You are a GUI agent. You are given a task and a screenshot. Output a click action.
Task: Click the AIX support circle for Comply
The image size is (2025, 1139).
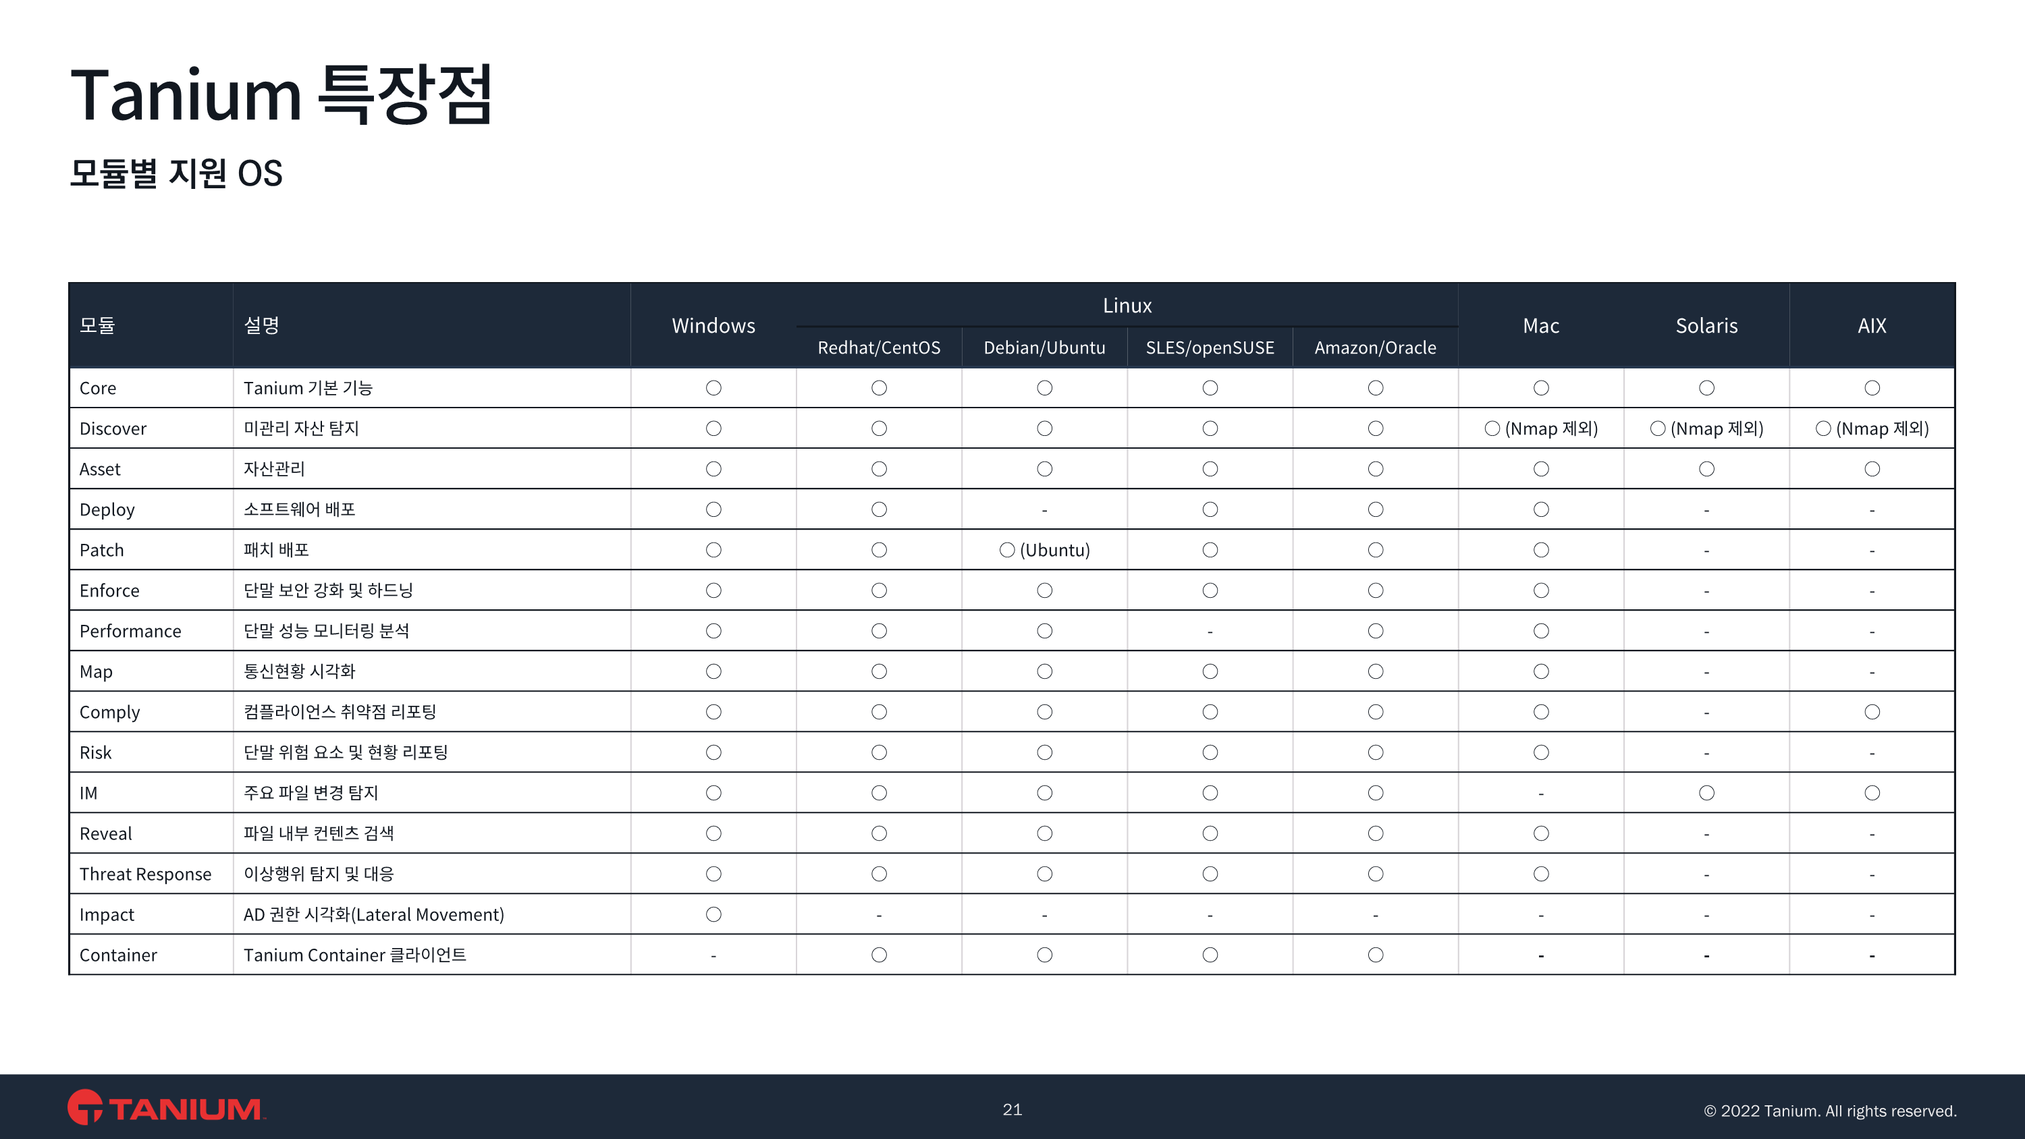(1872, 712)
